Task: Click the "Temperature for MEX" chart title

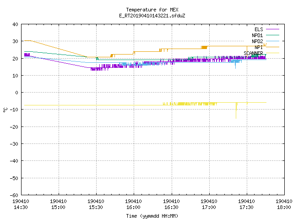Action: pos(152,10)
